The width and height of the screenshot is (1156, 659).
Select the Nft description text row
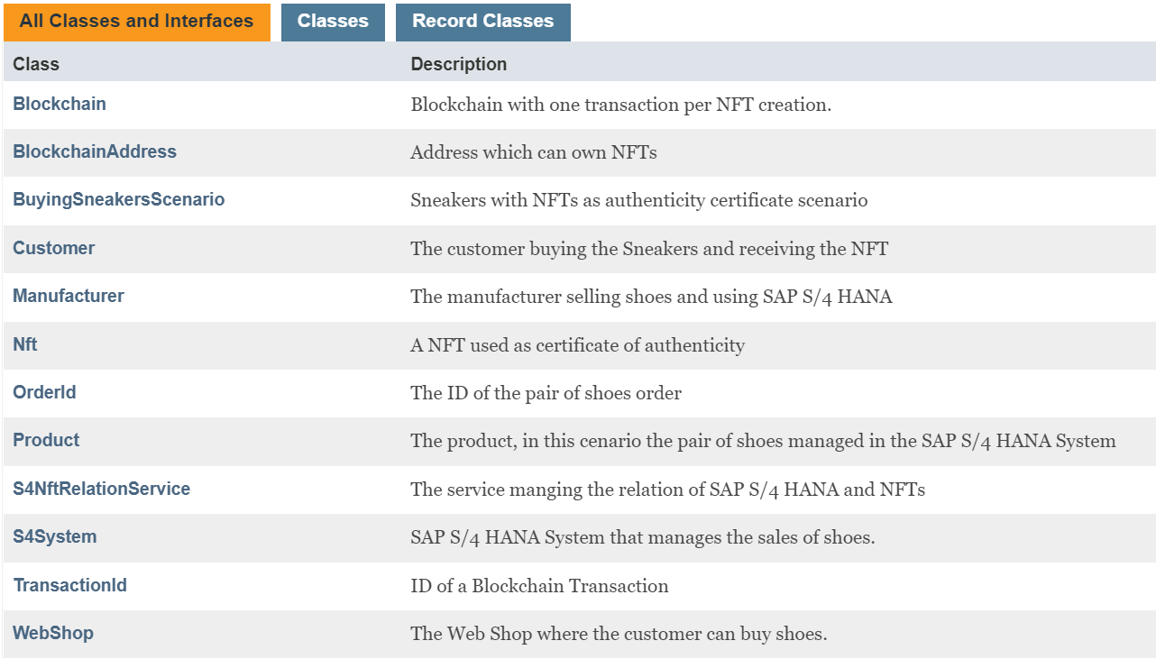click(x=577, y=343)
